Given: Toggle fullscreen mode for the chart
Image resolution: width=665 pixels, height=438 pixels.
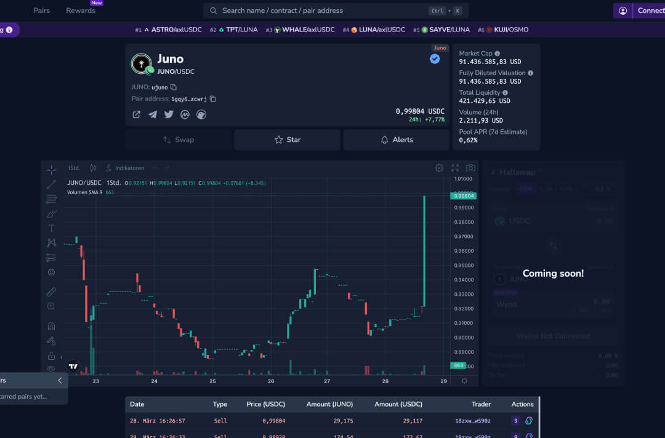Looking at the screenshot, I should coord(455,168).
